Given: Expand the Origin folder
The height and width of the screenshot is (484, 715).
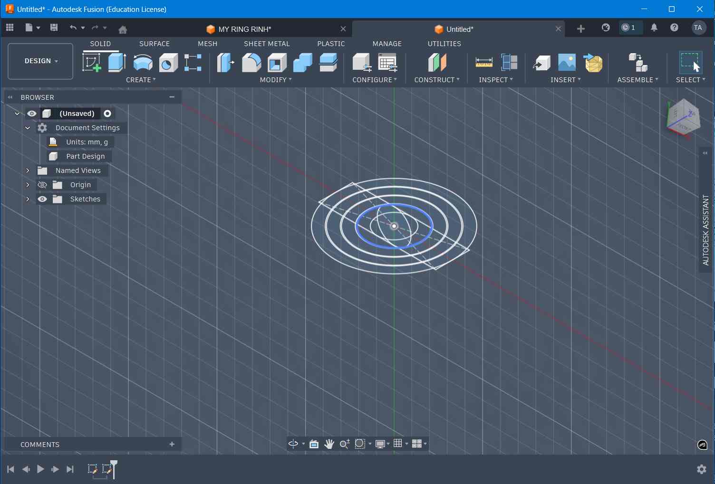Looking at the screenshot, I should tap(28, 185).
